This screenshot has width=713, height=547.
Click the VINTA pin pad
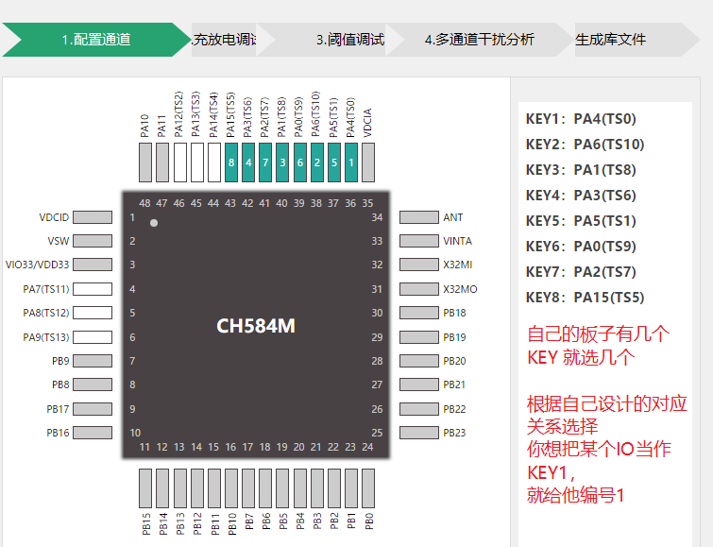pyautogui.click(x=419, y=241)
